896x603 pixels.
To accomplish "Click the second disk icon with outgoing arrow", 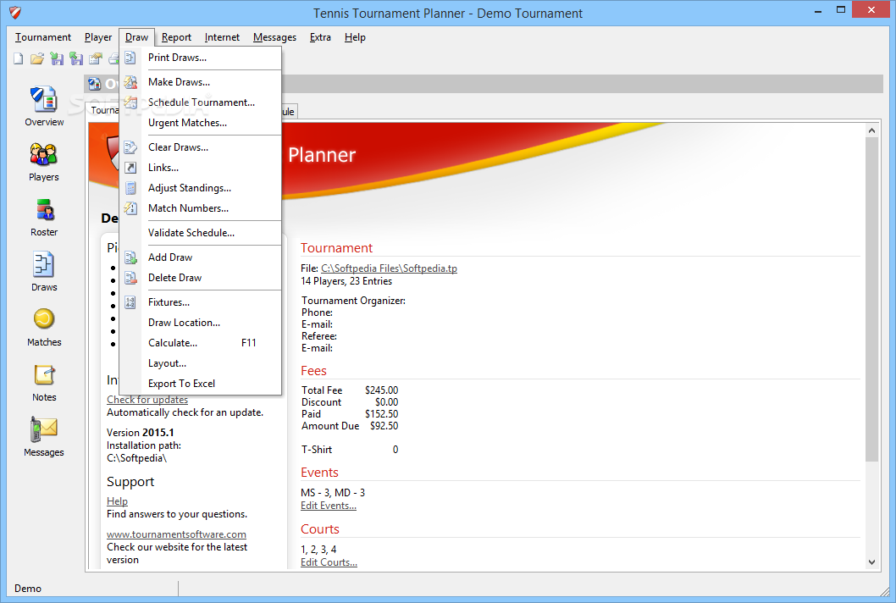I will tap(76, 58).
